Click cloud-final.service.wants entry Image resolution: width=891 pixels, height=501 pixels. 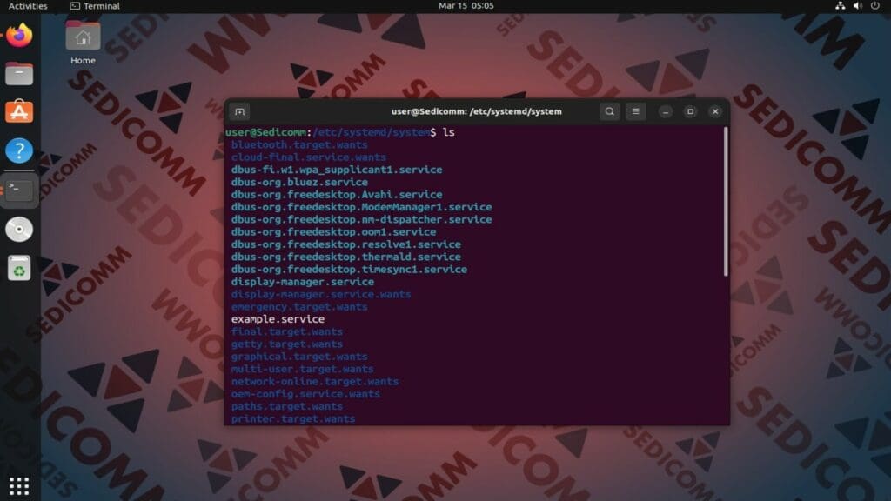pos(309,157)
